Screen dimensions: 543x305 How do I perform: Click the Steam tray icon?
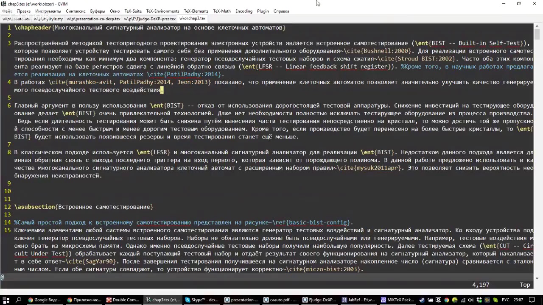422,300
